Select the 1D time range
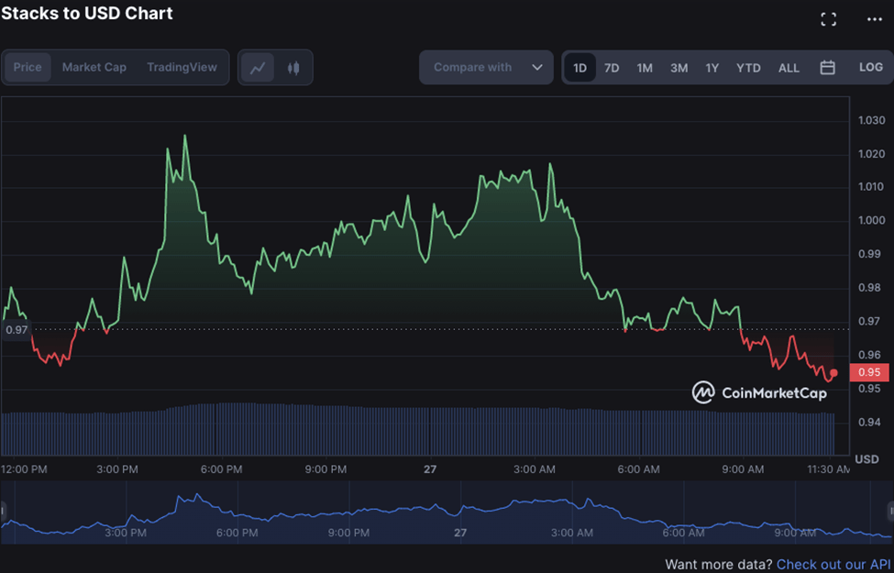Viewport: 894px width, 573px height. click(x=579, y=68)
